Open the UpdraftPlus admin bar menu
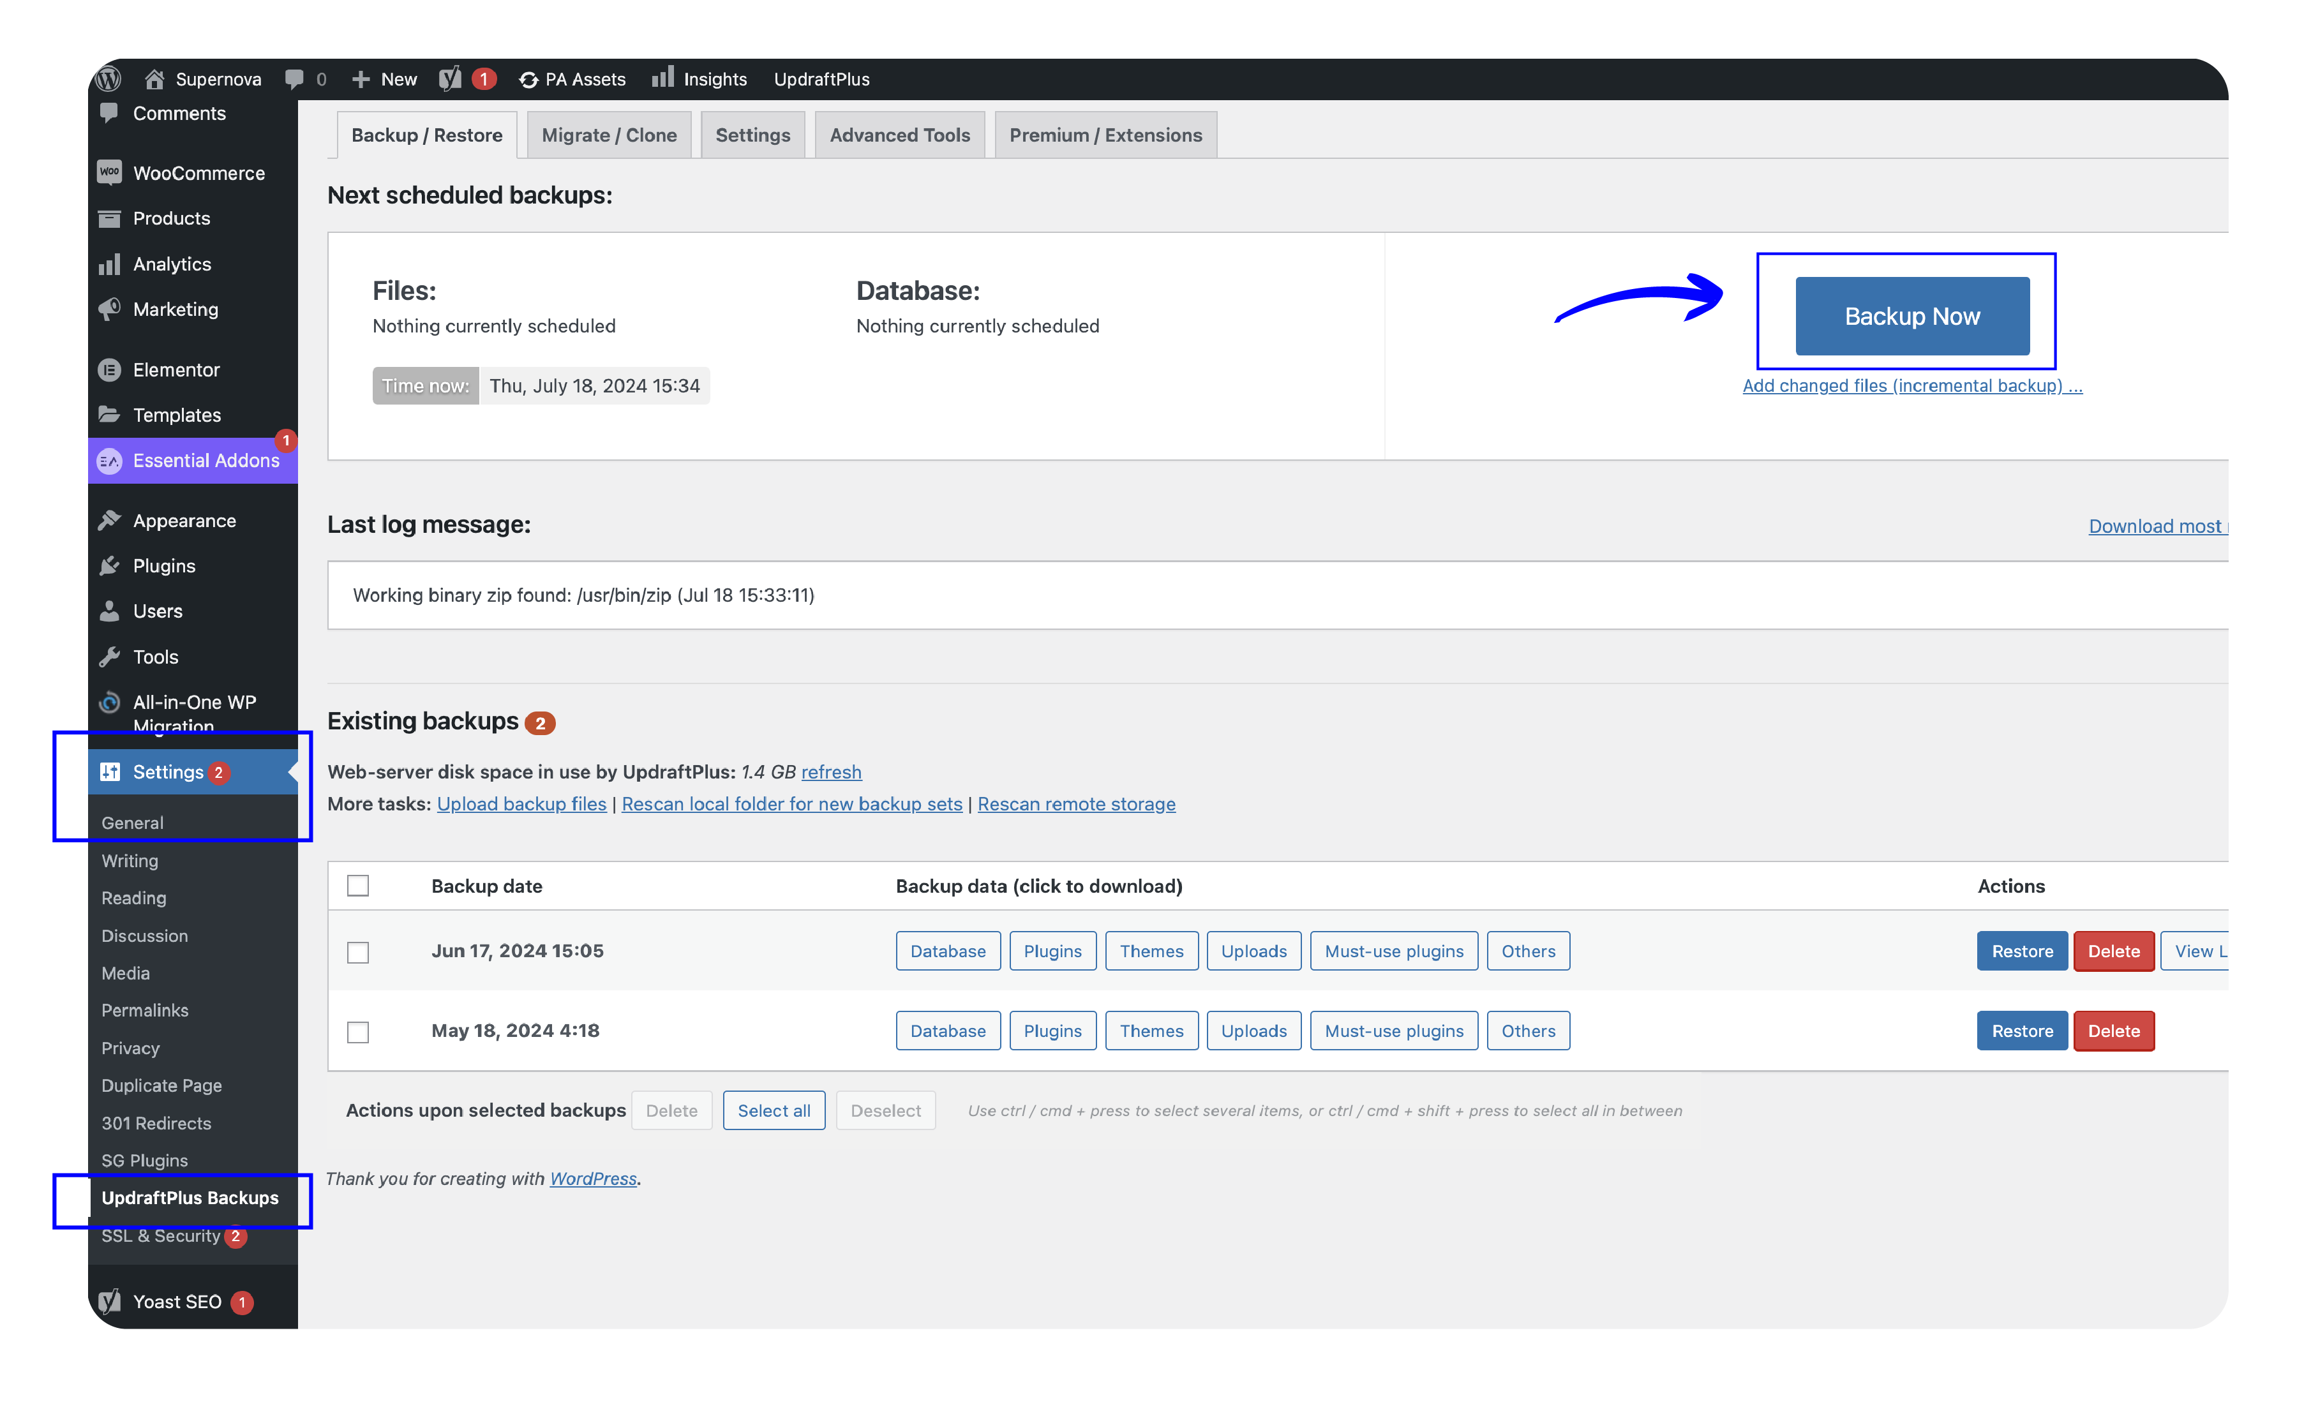 (821, 79)
